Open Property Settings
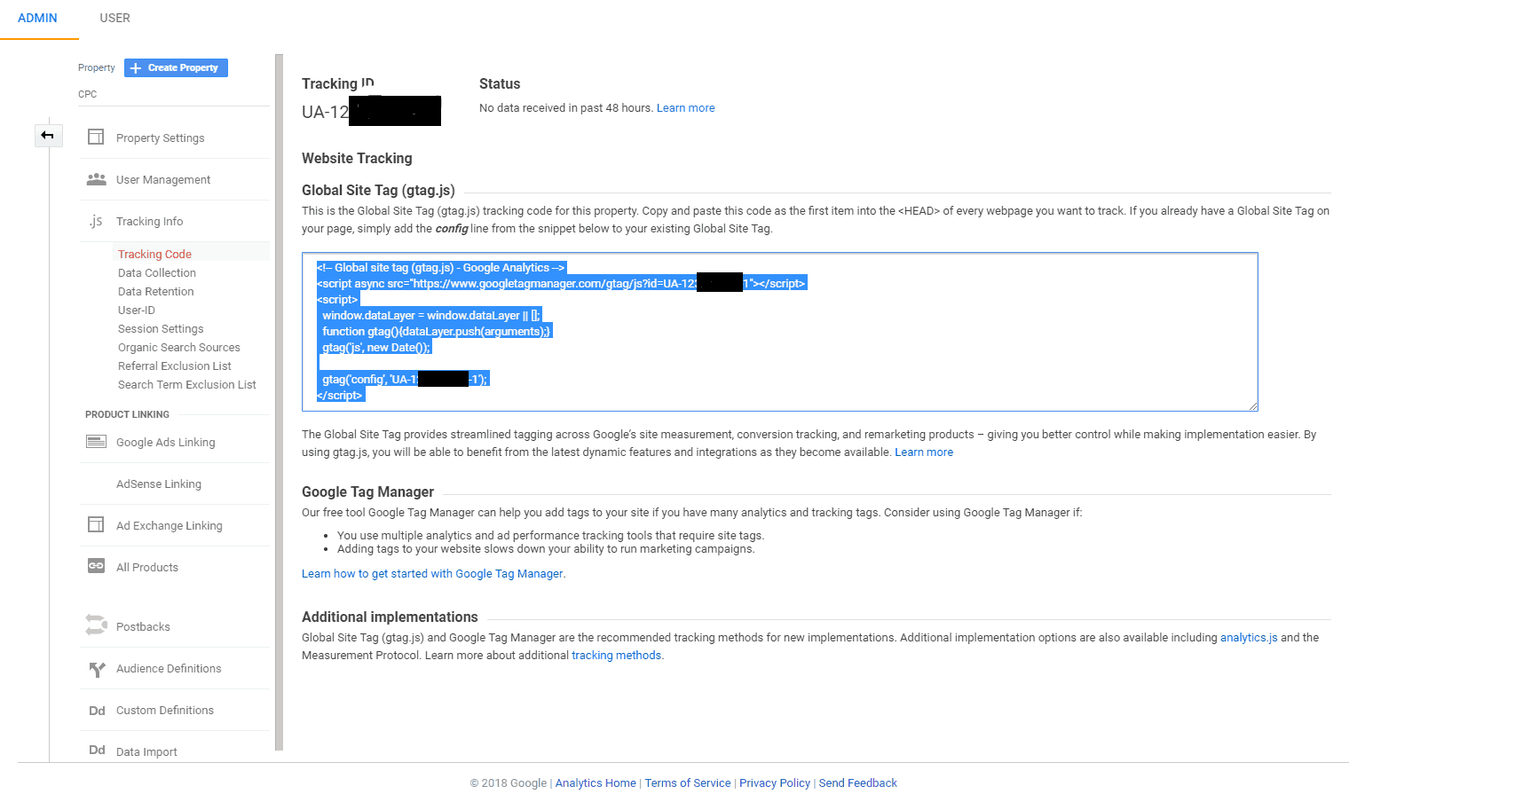Screen dimensions: 1515x802 click(x=160, y=138)
